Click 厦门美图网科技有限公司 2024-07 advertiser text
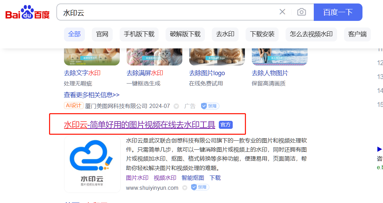Screen dimensions: 383x203 tap(127, 106)
